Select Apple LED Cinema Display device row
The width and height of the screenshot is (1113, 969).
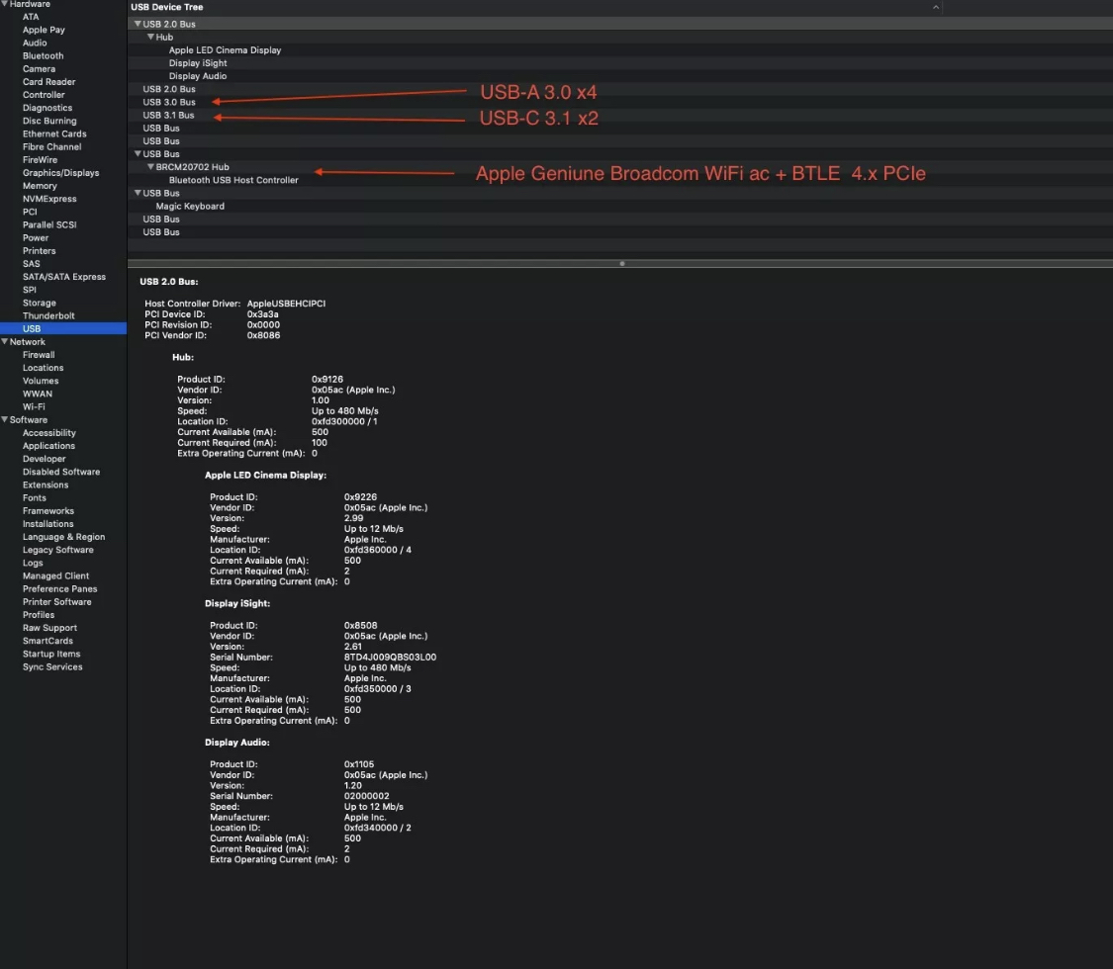619,49
